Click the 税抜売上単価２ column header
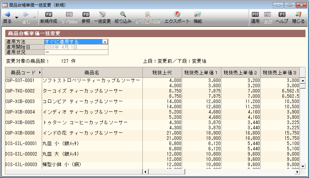This screenshot has width=309, height=178. pyautogui.click(x=241, y=73)
